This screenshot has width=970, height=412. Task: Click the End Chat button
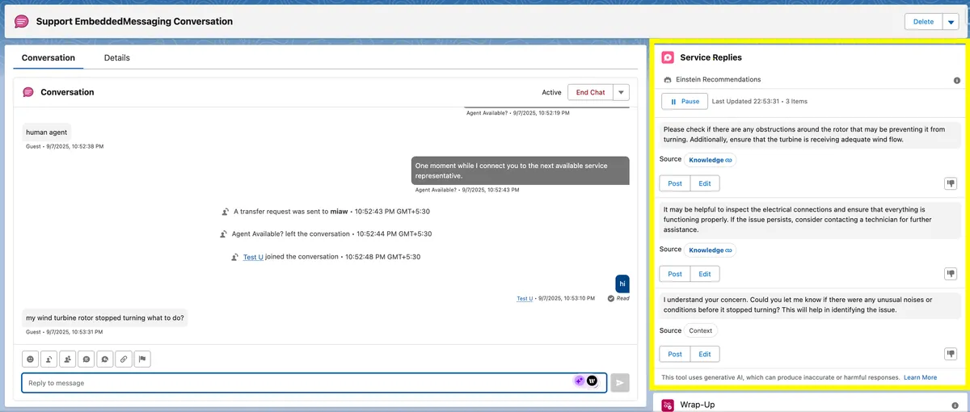pos(590,92)
